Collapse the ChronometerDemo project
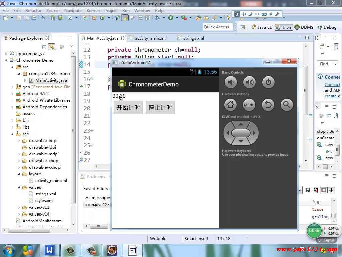Screen dimensions: 342x257 coord(6,60)
